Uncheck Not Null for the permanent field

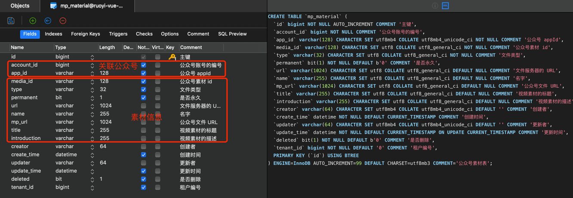(x=143, y=97)
